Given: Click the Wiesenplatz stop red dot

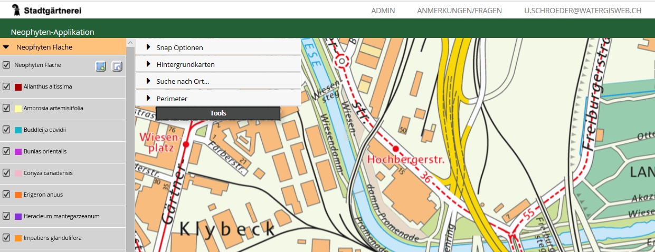Looking at the screenshot, I should click(x=186, y=144).
